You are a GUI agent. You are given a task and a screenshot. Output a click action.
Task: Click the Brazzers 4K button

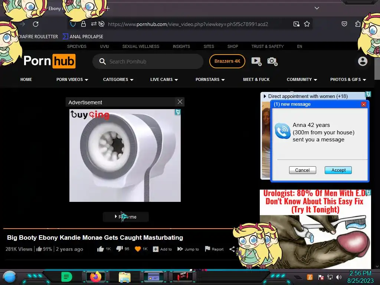tap(227, 61)
